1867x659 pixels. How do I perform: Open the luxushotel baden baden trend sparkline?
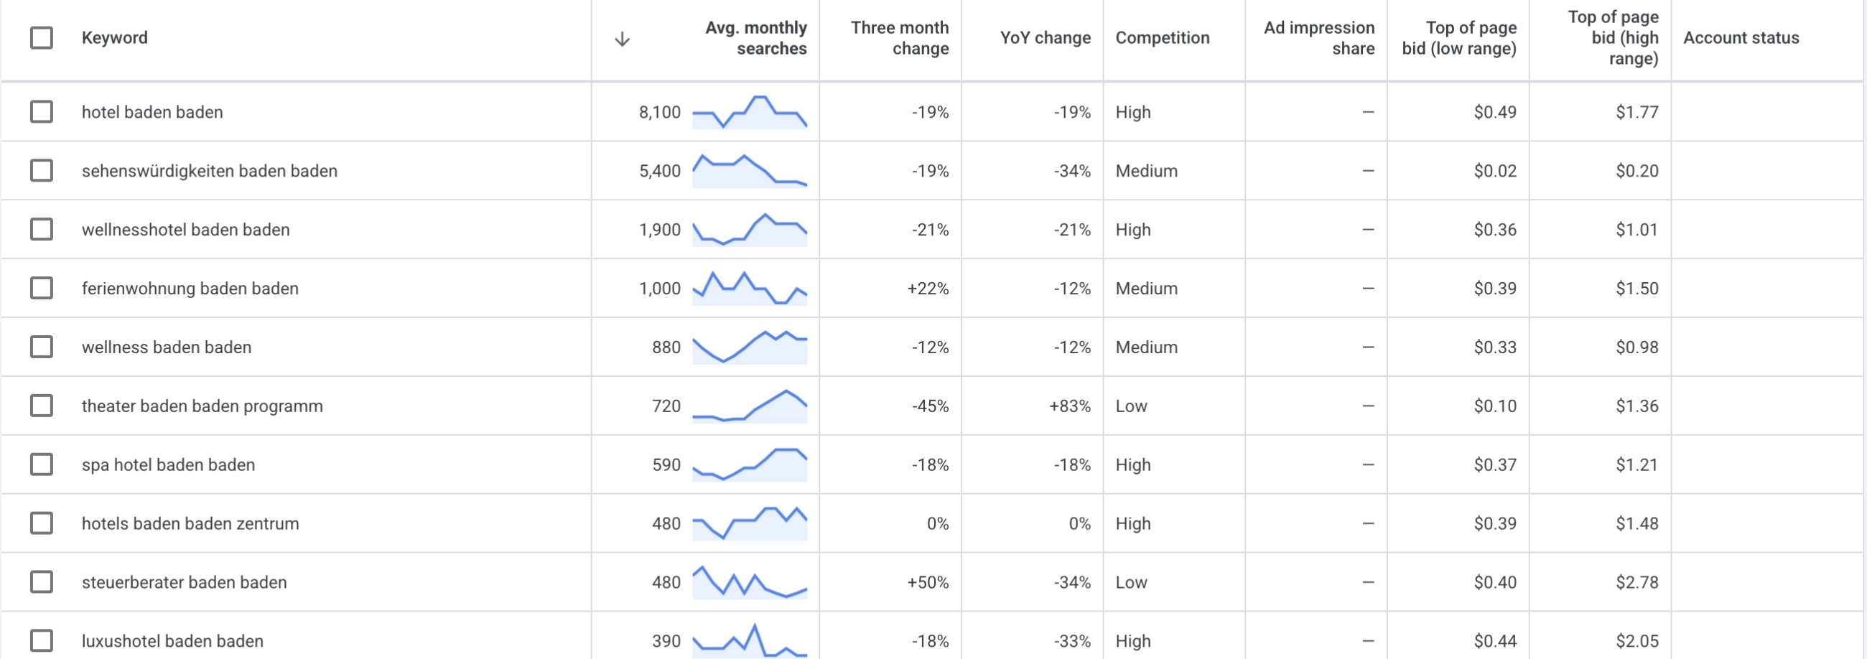[750, 640]
